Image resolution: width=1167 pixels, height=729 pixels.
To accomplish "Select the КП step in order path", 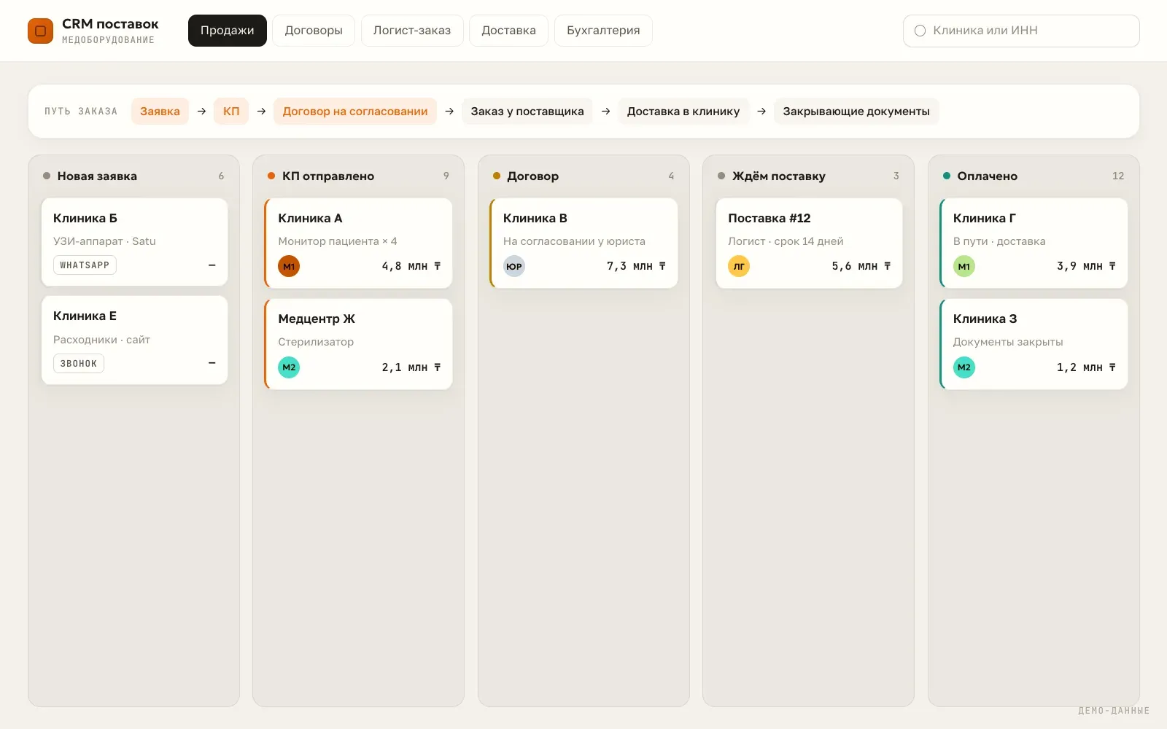I will (231, 112).
